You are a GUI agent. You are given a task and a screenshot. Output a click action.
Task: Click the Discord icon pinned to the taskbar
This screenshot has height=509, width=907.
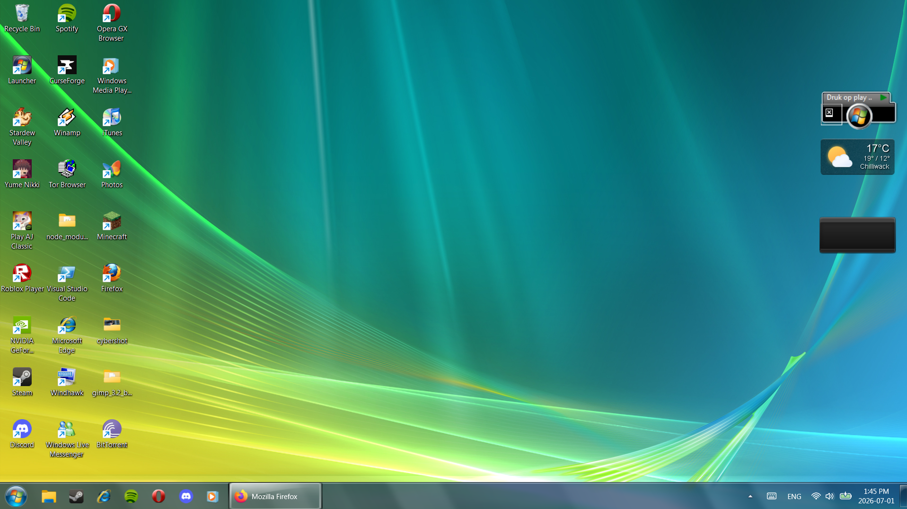(x=186, y=496)
